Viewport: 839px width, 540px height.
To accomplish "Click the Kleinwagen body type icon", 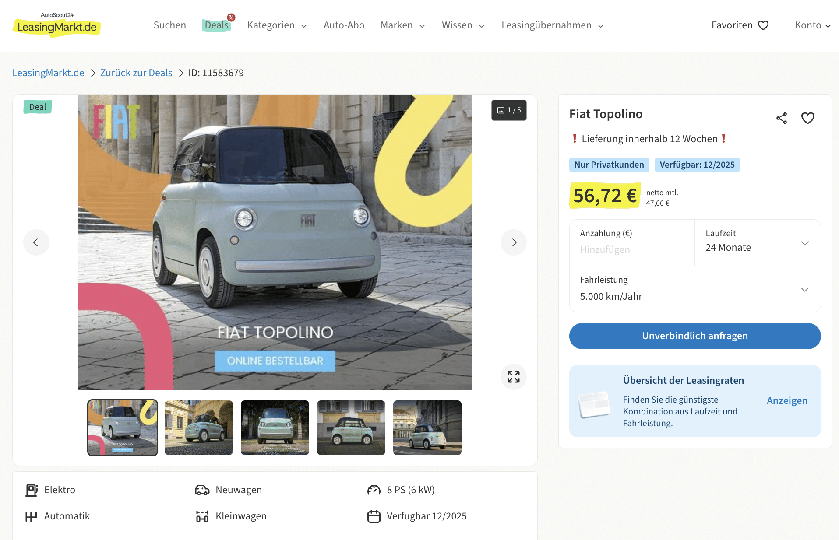I will tap(202, 516).
